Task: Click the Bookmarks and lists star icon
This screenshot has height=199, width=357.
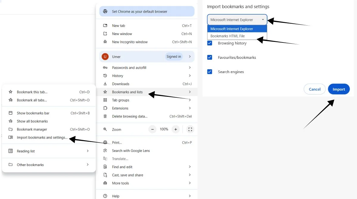Action: click(x=105, y=92)
